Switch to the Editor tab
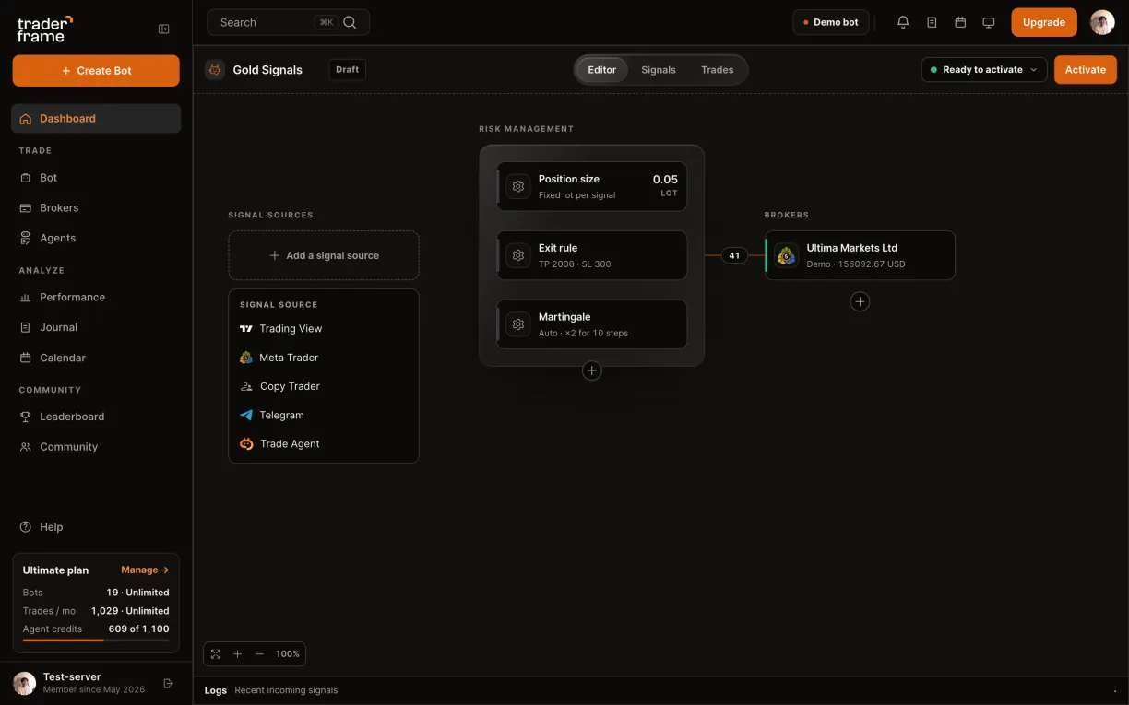The height and width of the screenshot is (705, 1129). [602, 70]
